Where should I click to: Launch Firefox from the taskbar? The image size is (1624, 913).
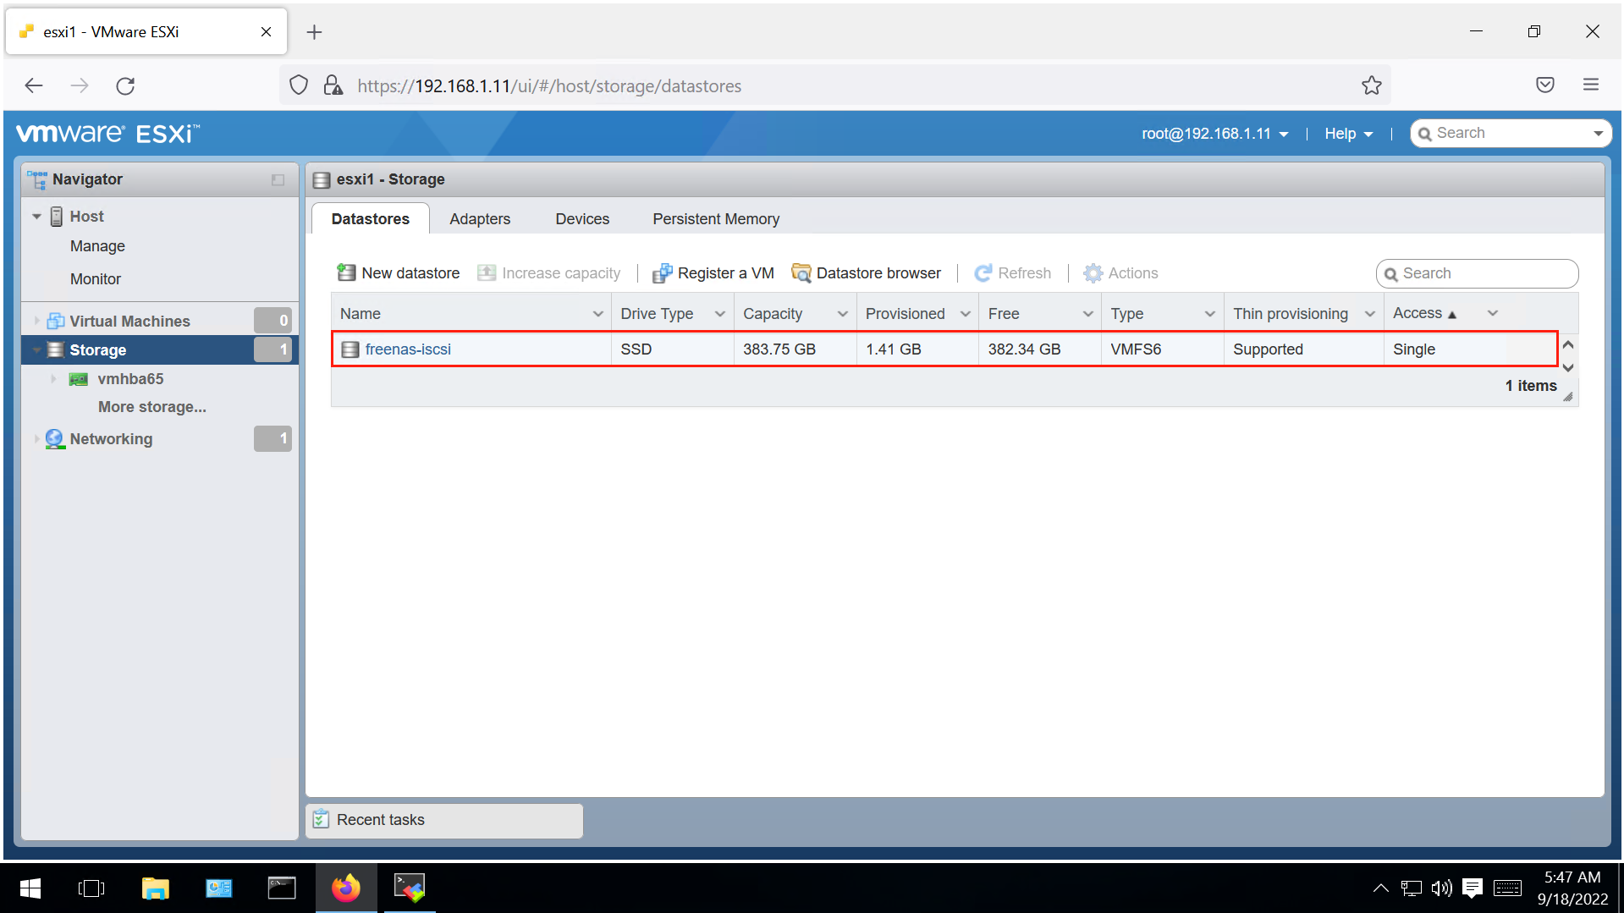tap(345, 888)
